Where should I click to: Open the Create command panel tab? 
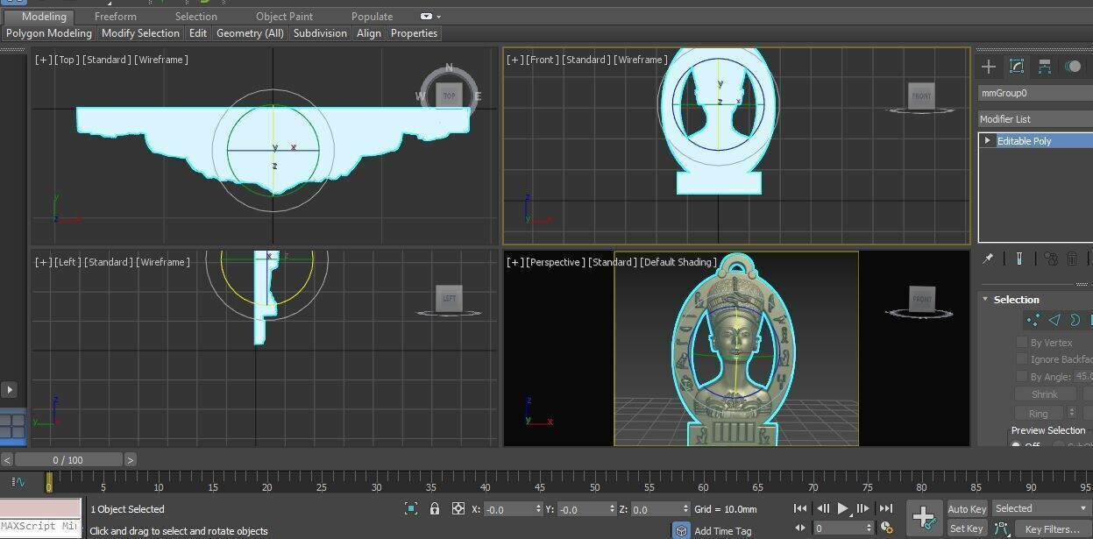(989, 67)
